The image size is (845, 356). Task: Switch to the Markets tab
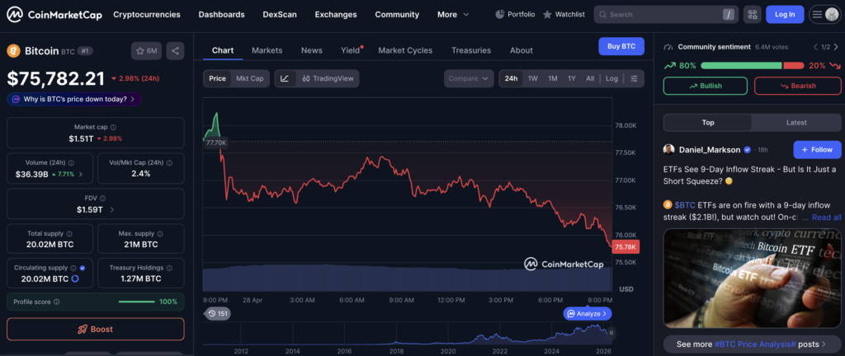coord(267,50)
